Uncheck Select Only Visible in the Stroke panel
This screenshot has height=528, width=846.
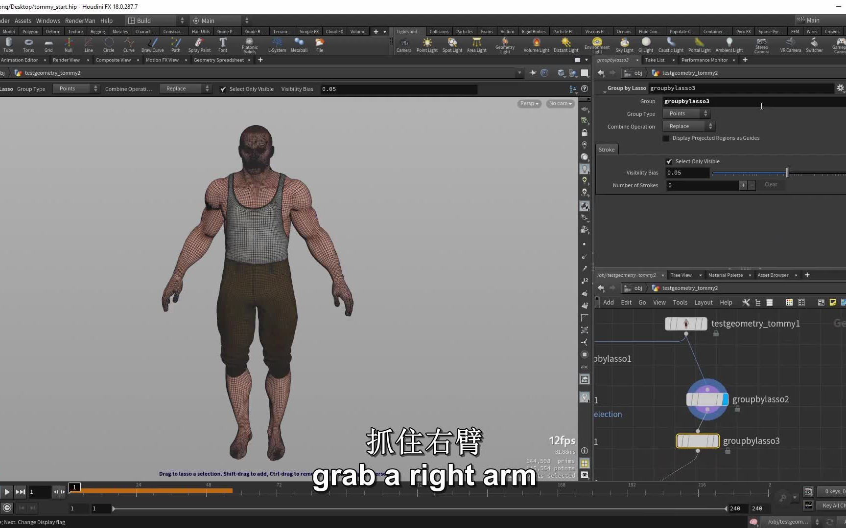669,161
